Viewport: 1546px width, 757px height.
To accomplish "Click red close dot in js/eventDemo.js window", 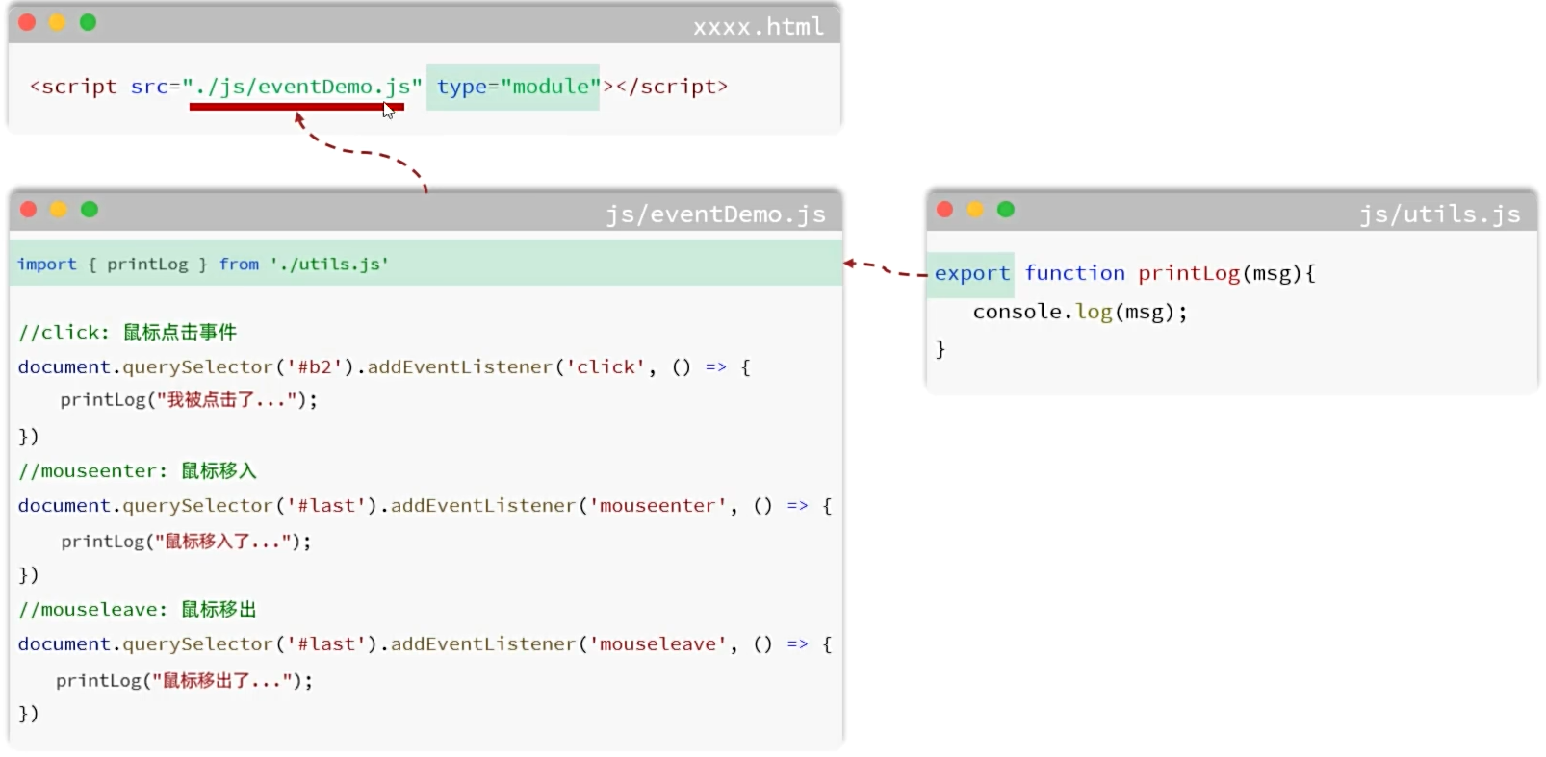I will click(x=29, y=209).
